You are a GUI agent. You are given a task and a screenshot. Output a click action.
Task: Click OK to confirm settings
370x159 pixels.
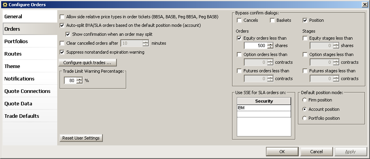[282, 152]
